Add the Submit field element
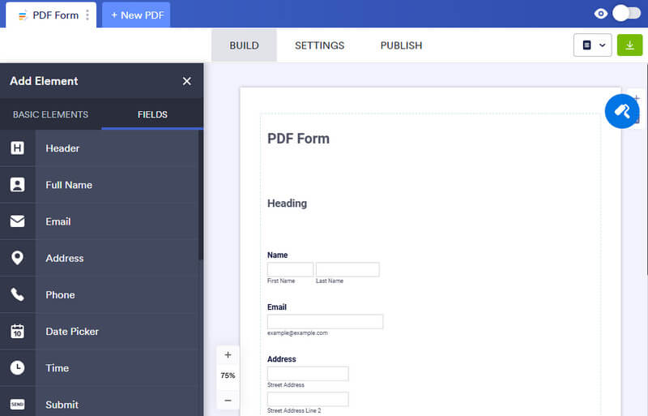The width and height of the screenshot is (648, 416). (99, 403)
